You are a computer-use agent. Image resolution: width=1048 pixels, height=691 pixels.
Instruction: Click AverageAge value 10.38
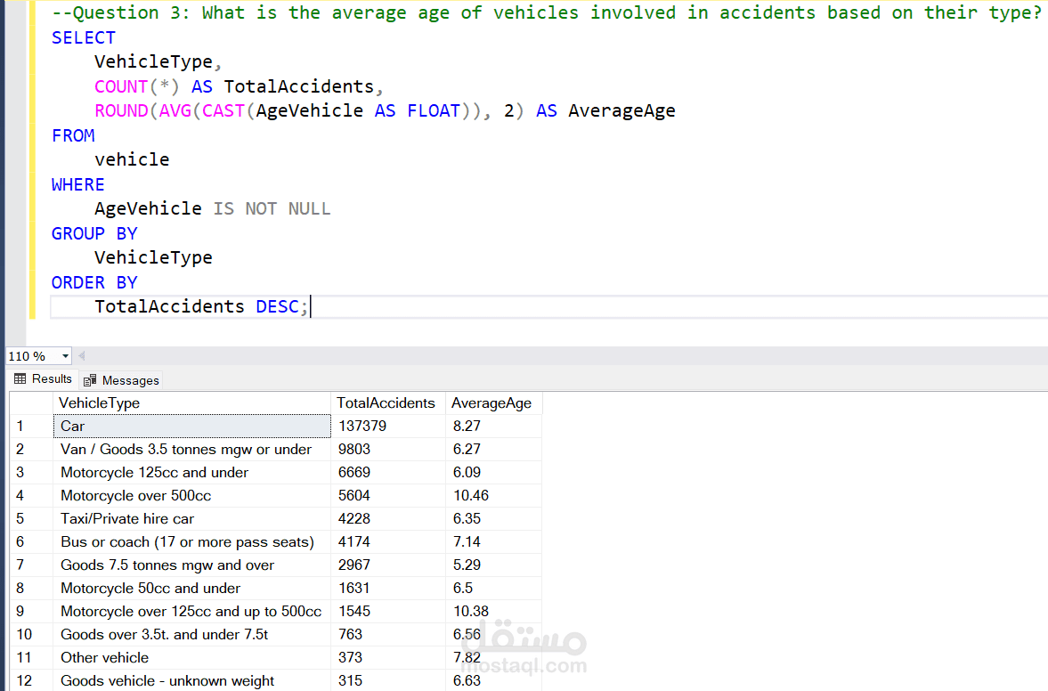pyautogui.click(x=494, y=612)
